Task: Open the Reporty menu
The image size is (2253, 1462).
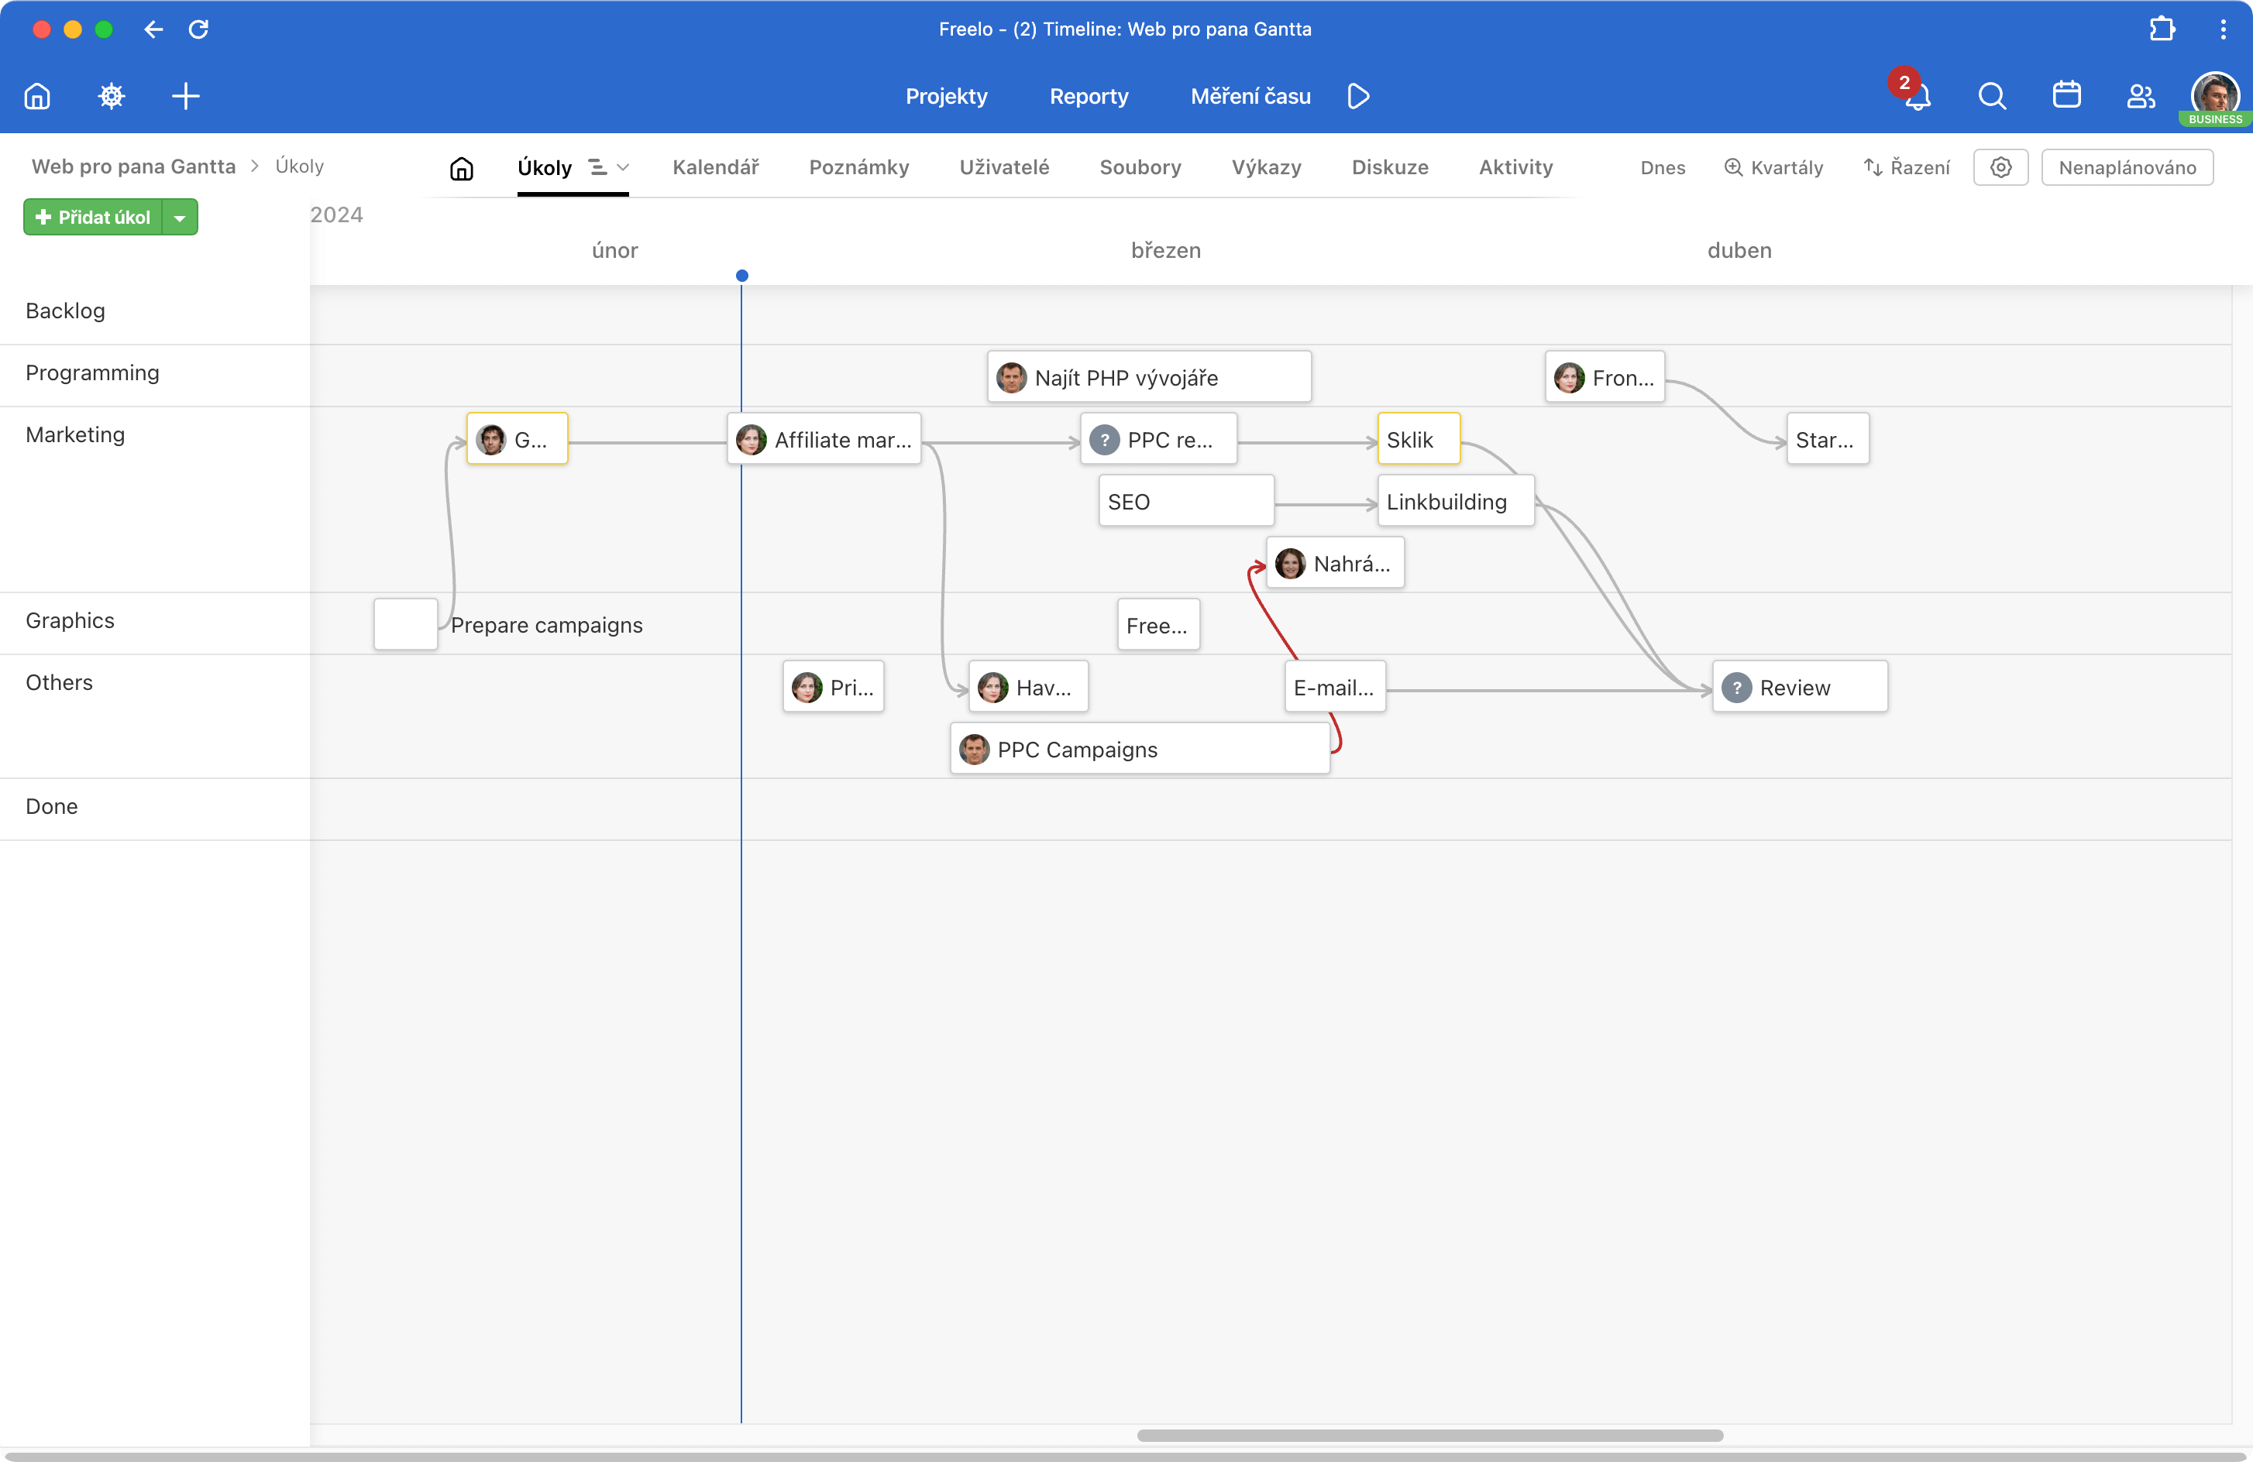Action: [x=1089, y=95]
